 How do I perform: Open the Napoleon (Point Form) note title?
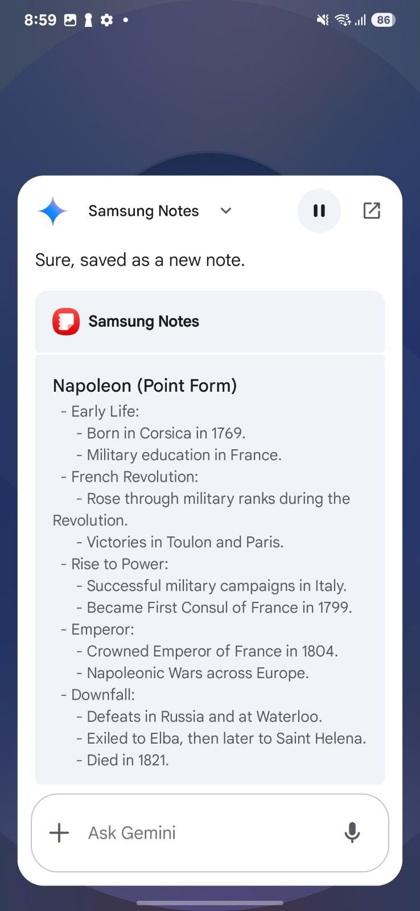pyautogui.click(x=145, y=385)
